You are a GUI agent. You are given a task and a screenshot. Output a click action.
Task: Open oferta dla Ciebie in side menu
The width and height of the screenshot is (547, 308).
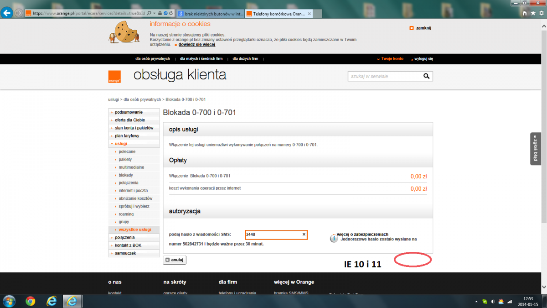point(134,120)
